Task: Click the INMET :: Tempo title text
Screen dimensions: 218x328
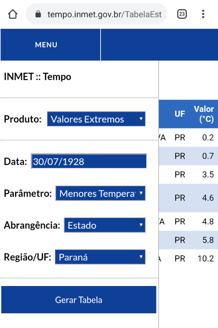Action: click(x=38, y=76)
